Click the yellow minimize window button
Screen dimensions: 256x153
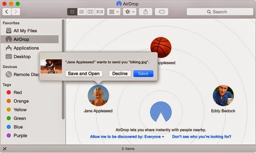tap(11, 4)
